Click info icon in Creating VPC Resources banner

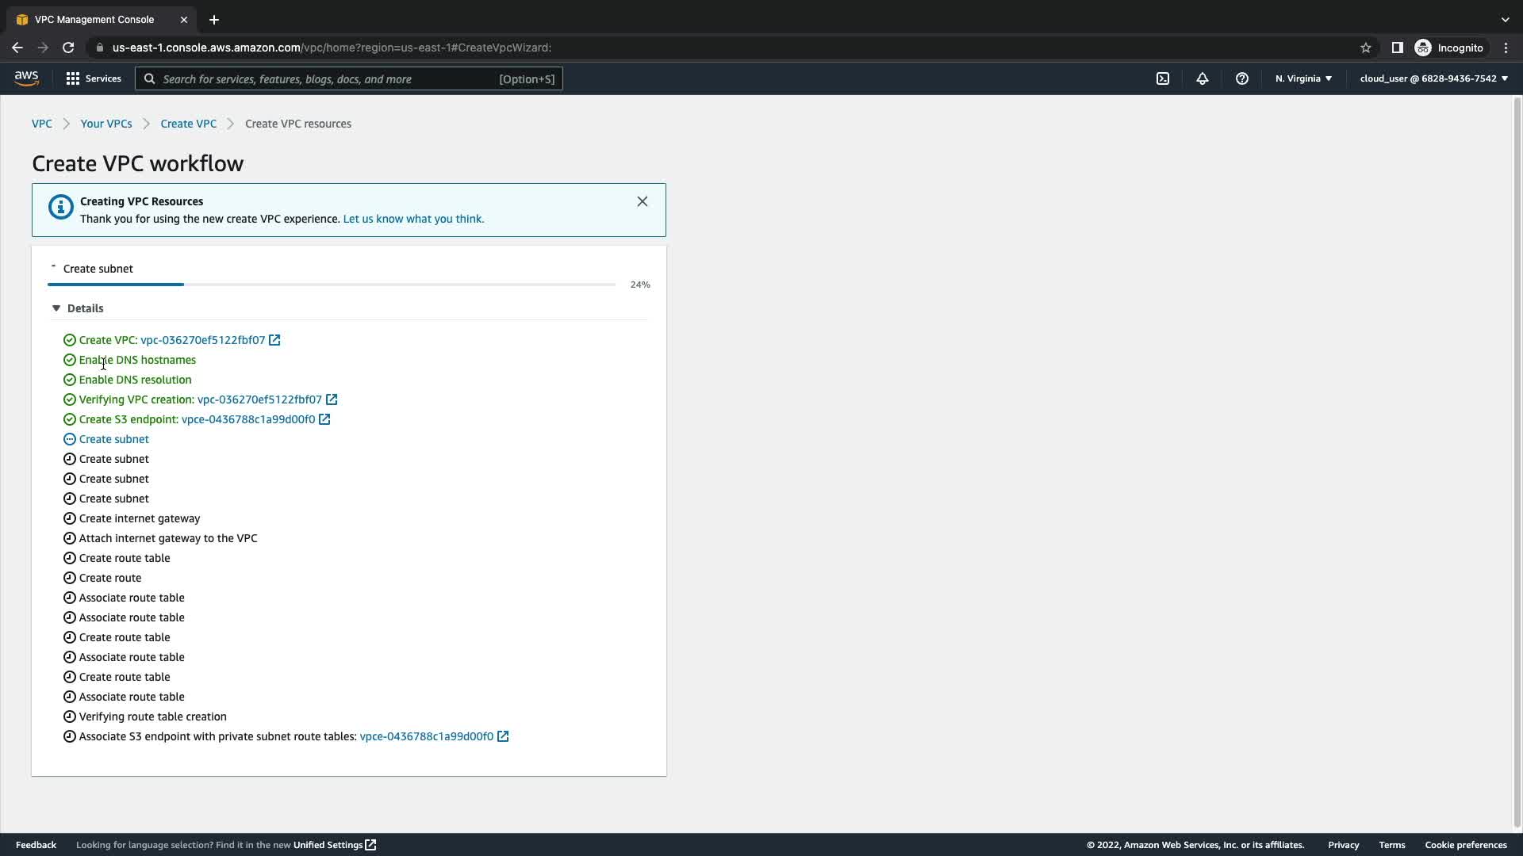pos(60,208)
